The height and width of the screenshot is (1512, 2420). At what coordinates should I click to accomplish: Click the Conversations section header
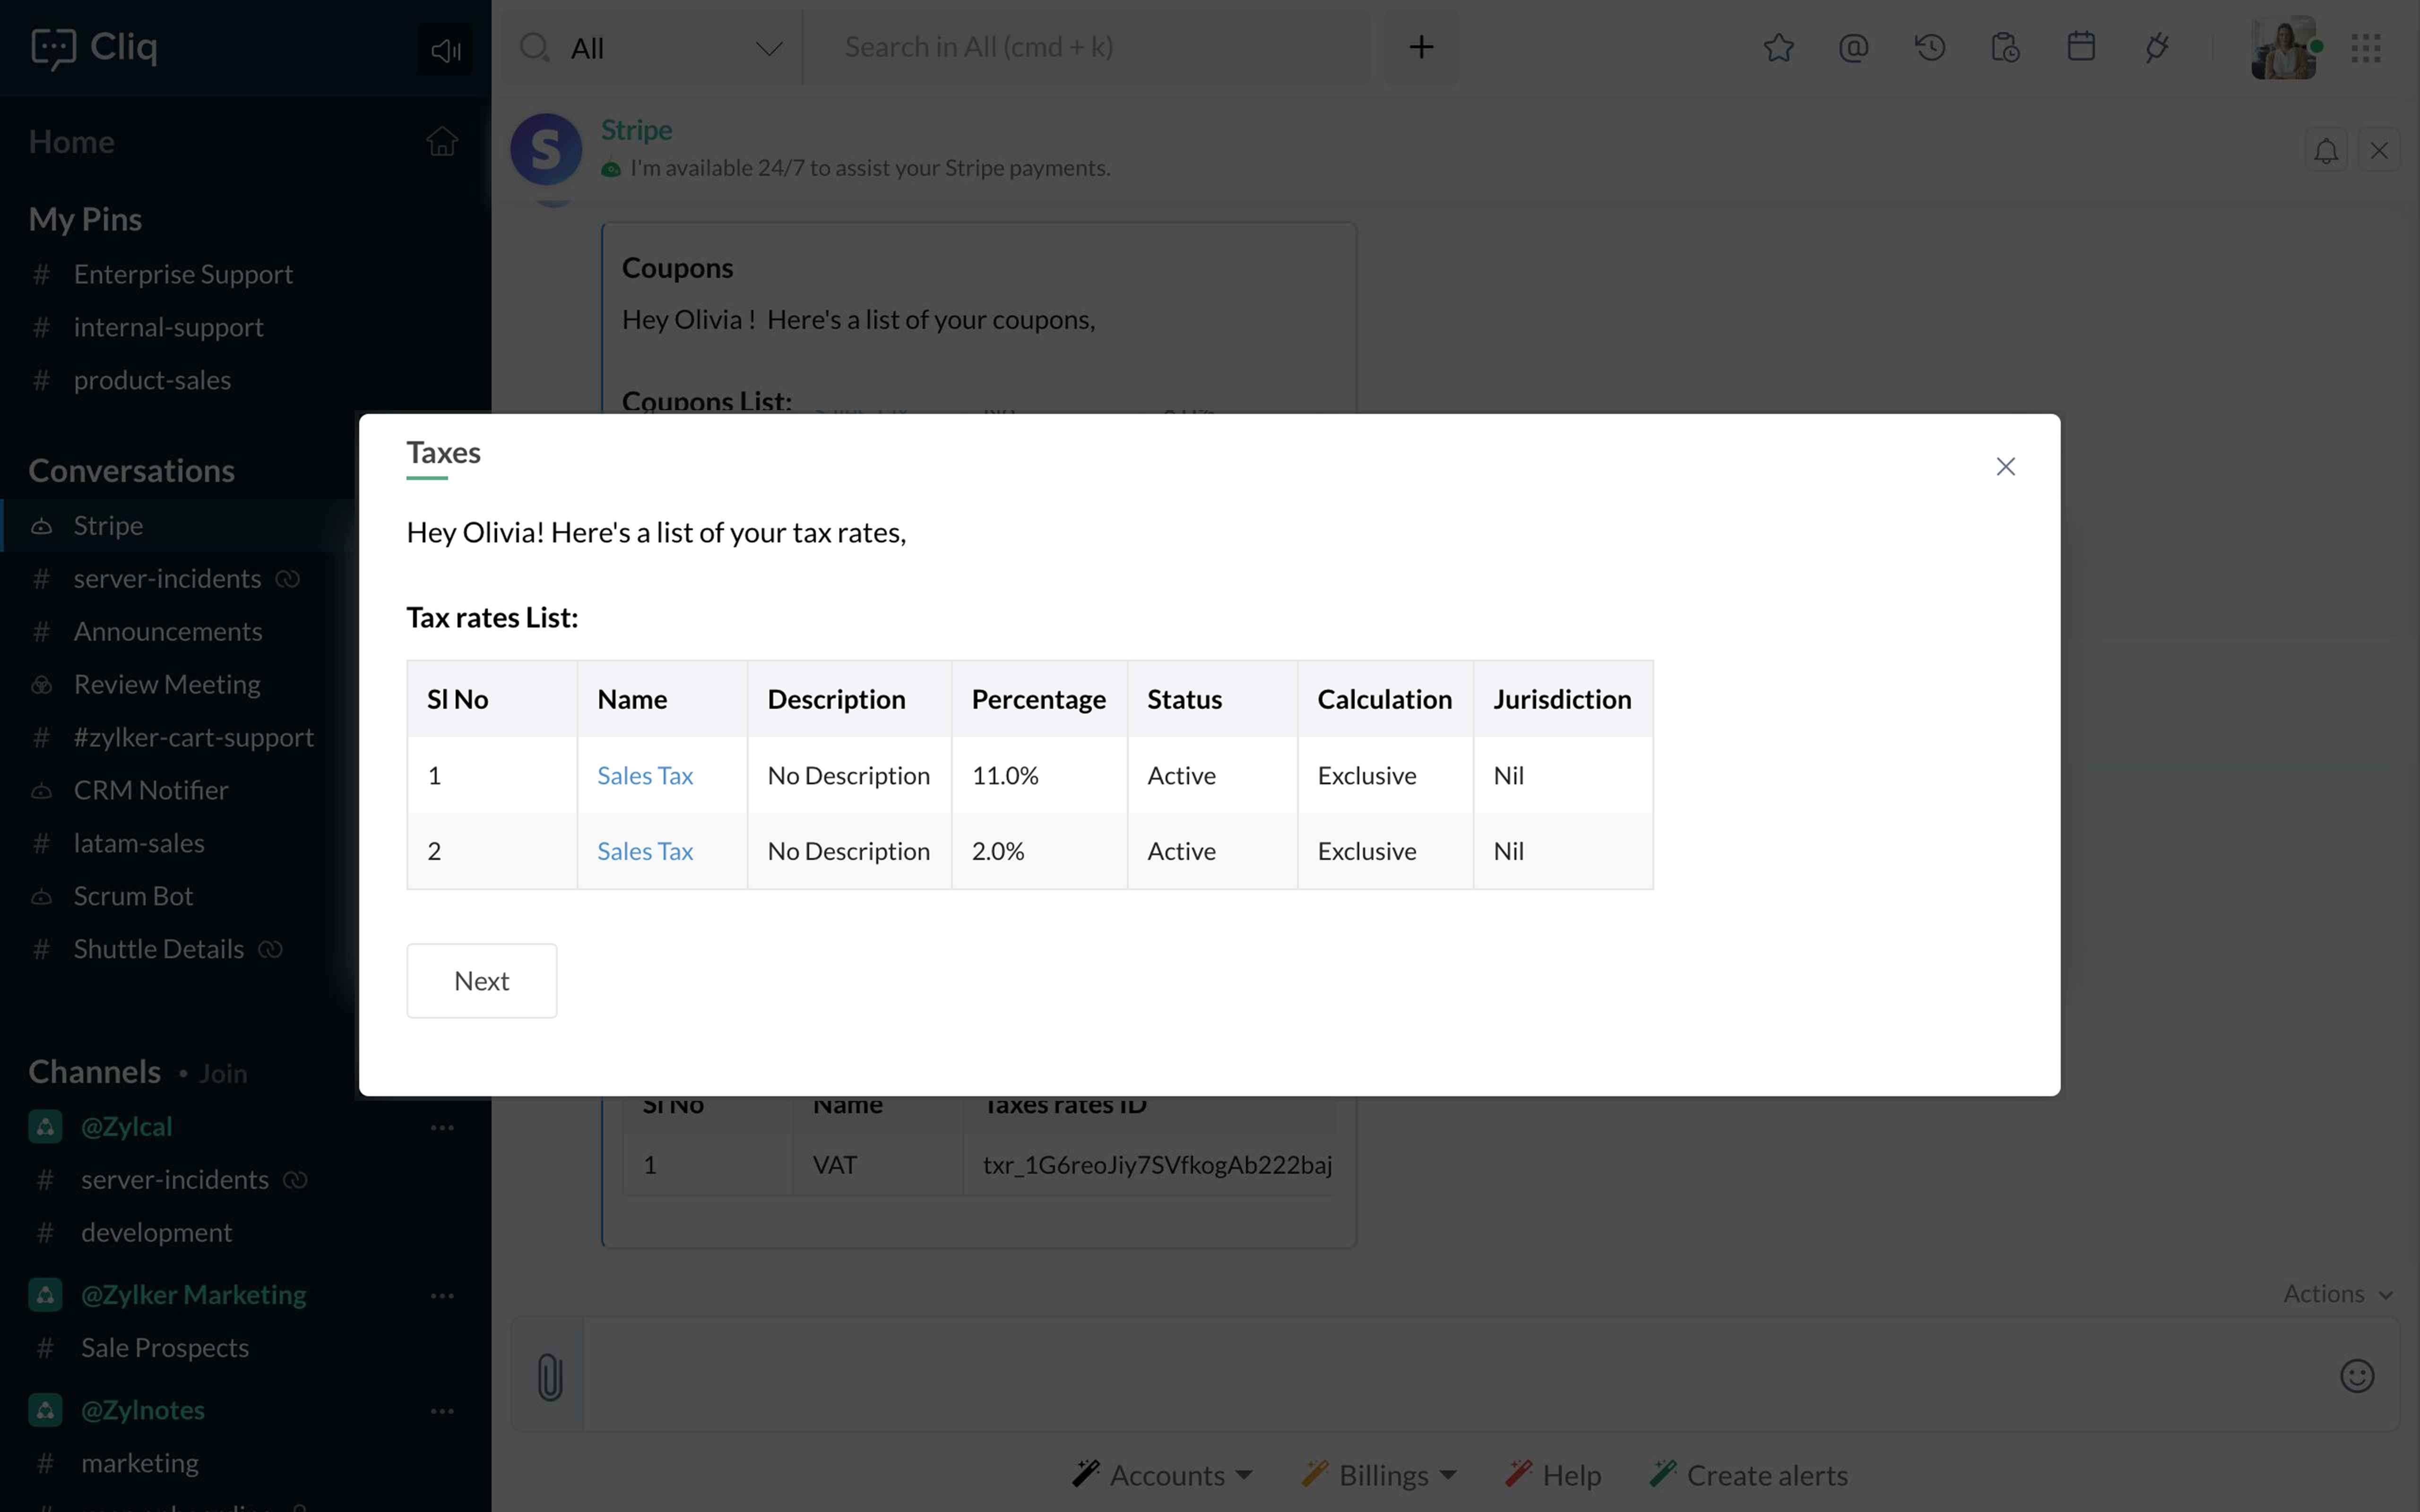131,470
